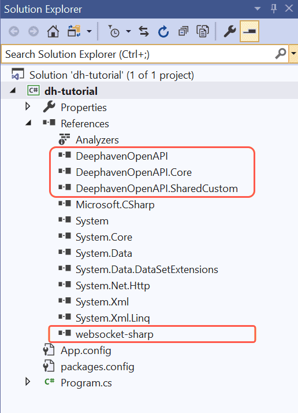Viewport: 298px width, 413px height.
Task: Refresh the Solution Explorer
Action: tap(163, 32)
